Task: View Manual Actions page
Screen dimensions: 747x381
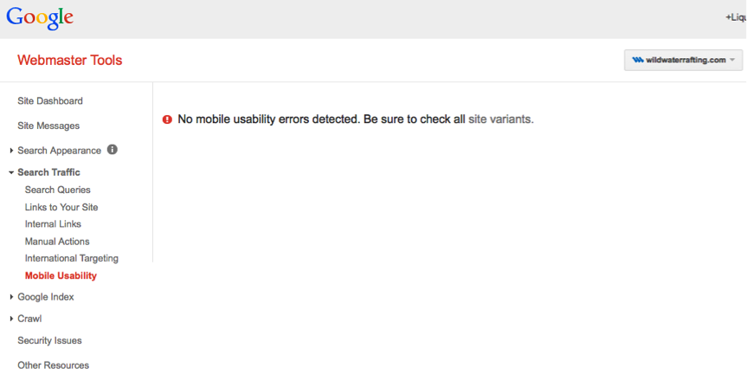Action: [57, 242]
